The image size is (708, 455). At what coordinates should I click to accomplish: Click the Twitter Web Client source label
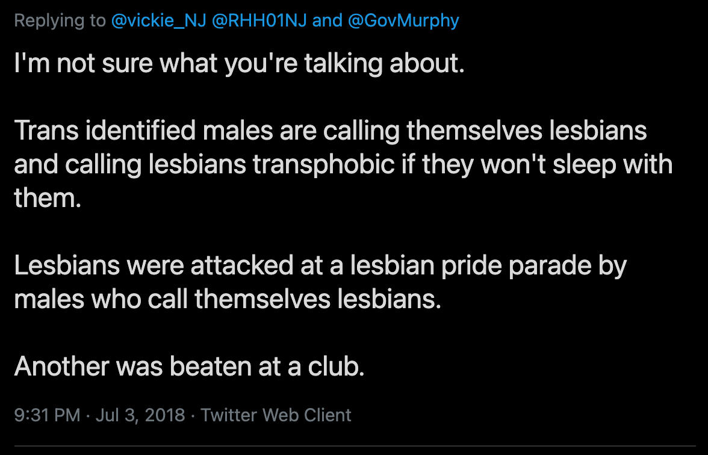click(x=276, y=415)
